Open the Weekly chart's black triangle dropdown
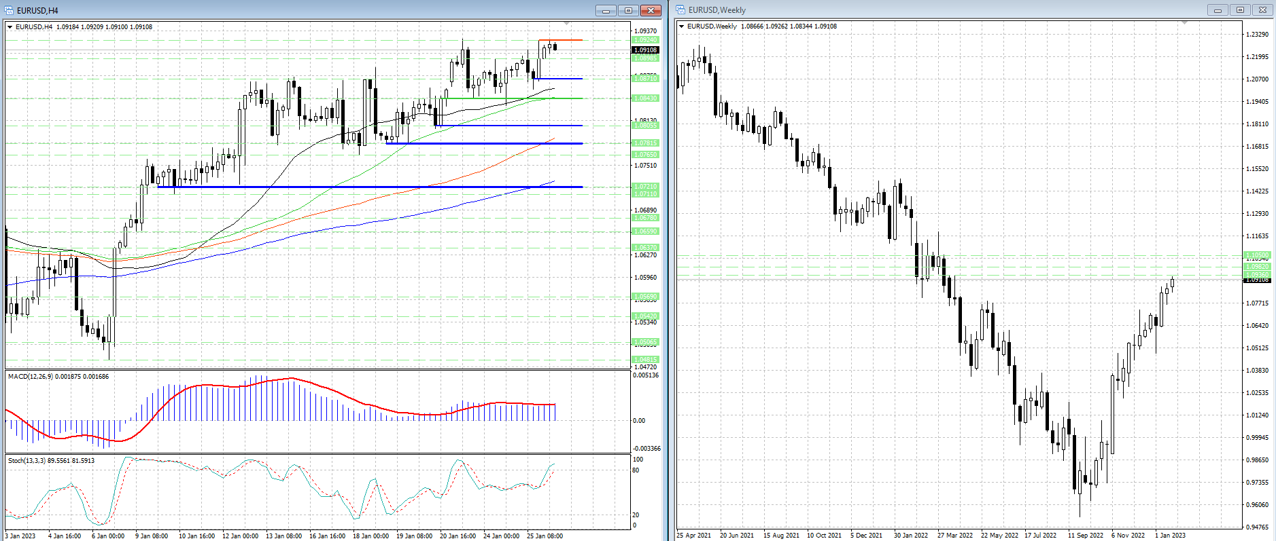1276x541 pixels. click(x=682, y=26)
